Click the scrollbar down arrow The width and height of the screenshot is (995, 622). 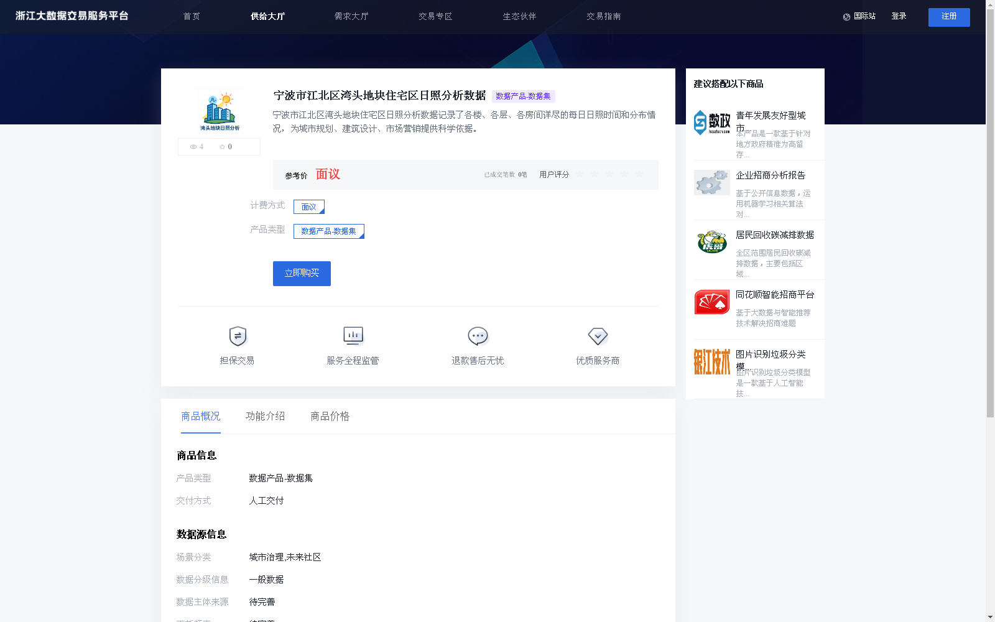tap(990, 618)
